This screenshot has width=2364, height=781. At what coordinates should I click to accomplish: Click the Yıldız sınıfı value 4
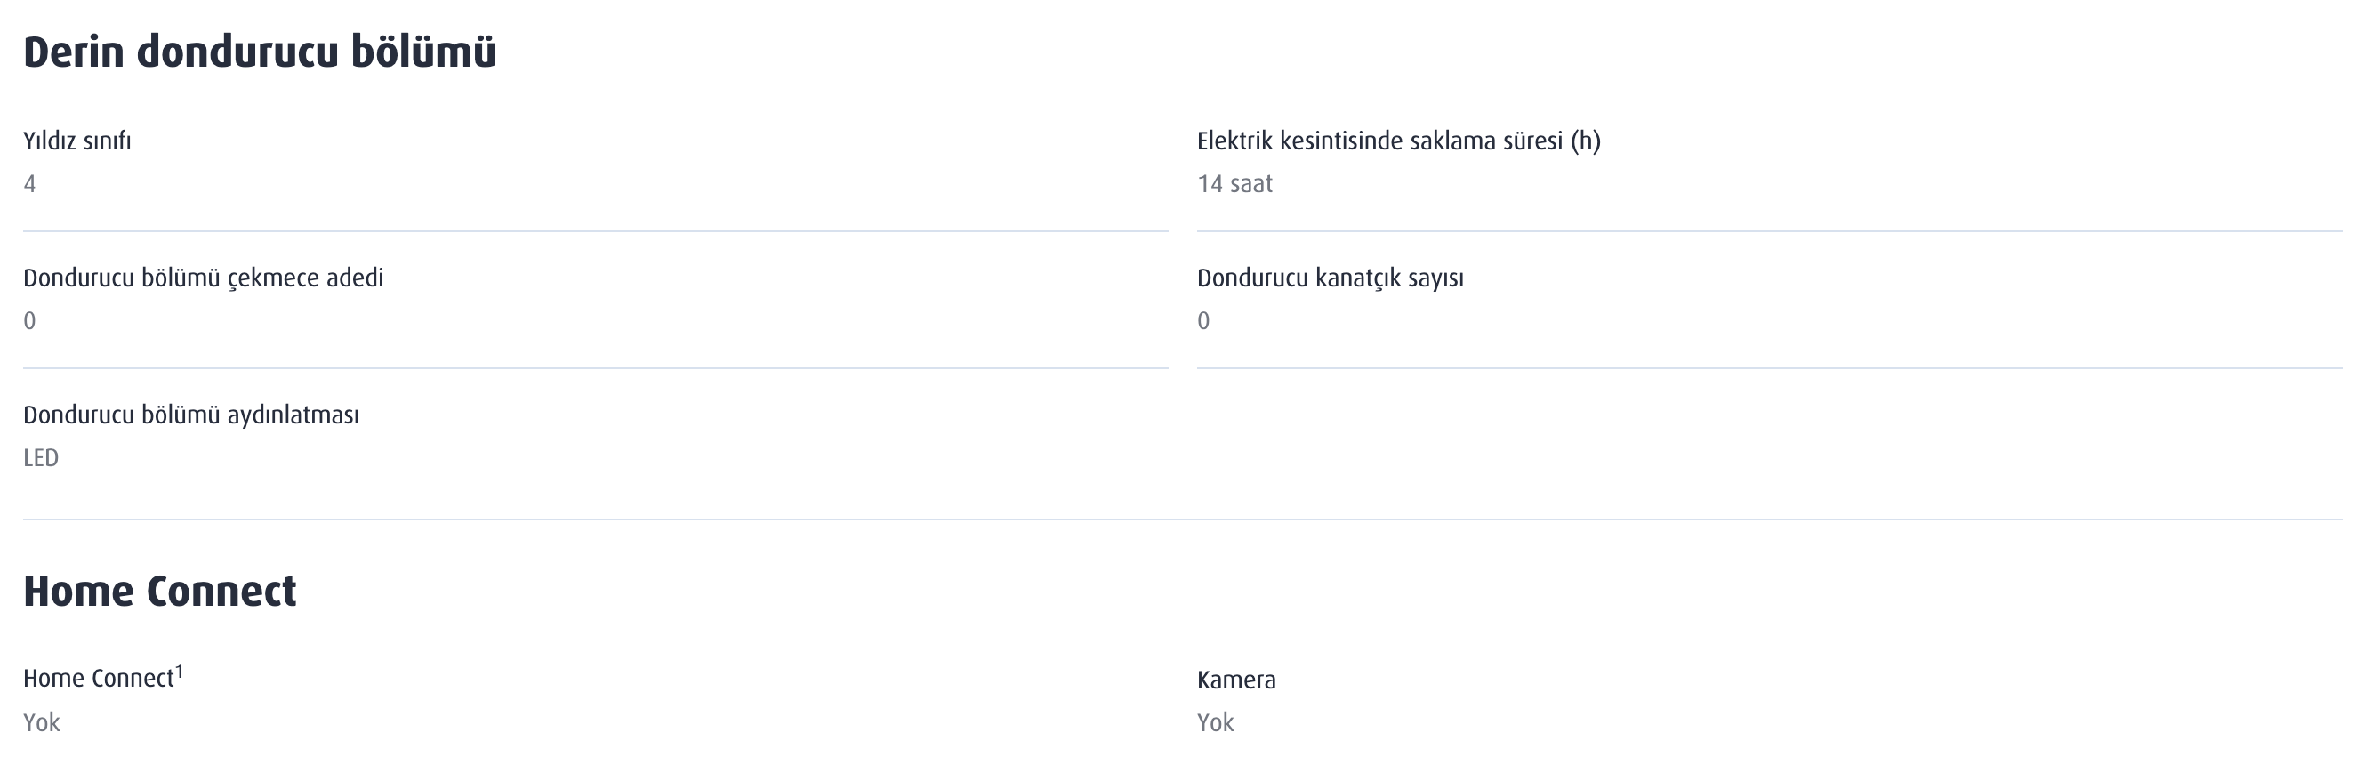click(29, 183)
